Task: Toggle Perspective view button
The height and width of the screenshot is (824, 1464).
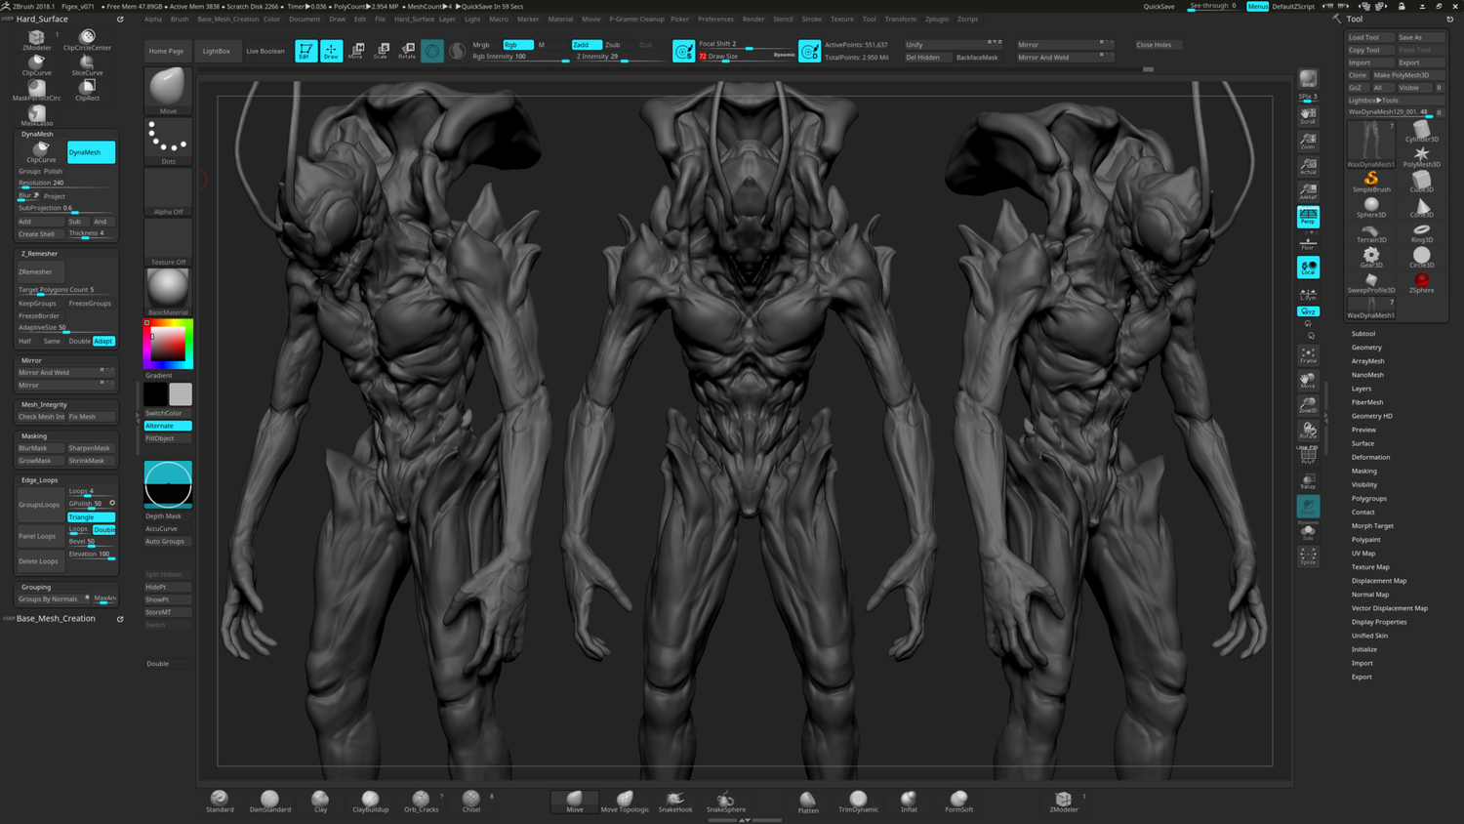Action: (1308, 217)
